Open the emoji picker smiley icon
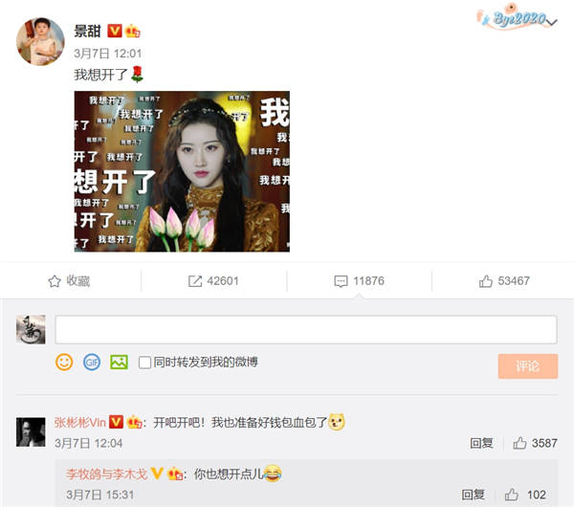Viewport: 574px width, 507px height. [x=64, y=362]
